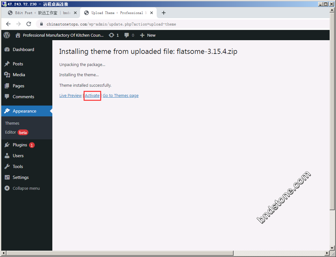Click the Users person icon
336x257 pixels.
tap(7, 156)
